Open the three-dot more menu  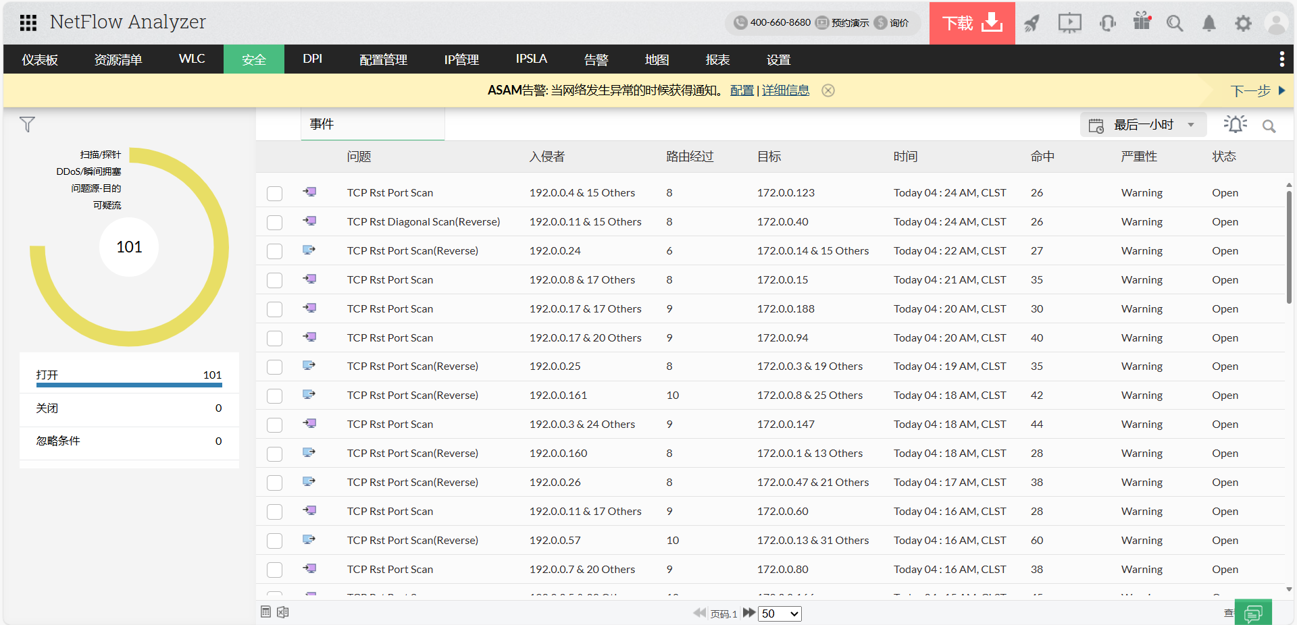(1281, 59)
